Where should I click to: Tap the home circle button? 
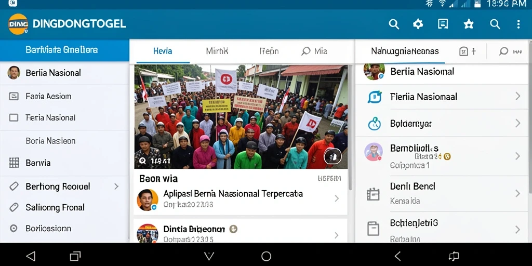point(267,256)
